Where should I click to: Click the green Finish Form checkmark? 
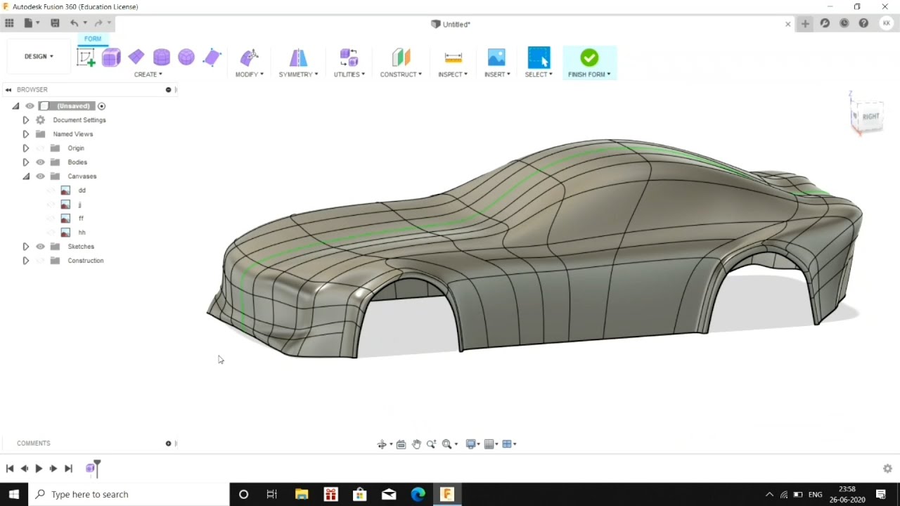point(589,58)
